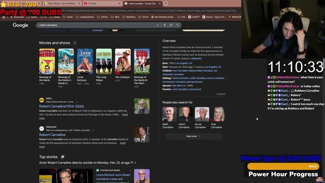The image size is (325, 183).
Task: Expand Movies and shows with chevron
Action: 75,43
